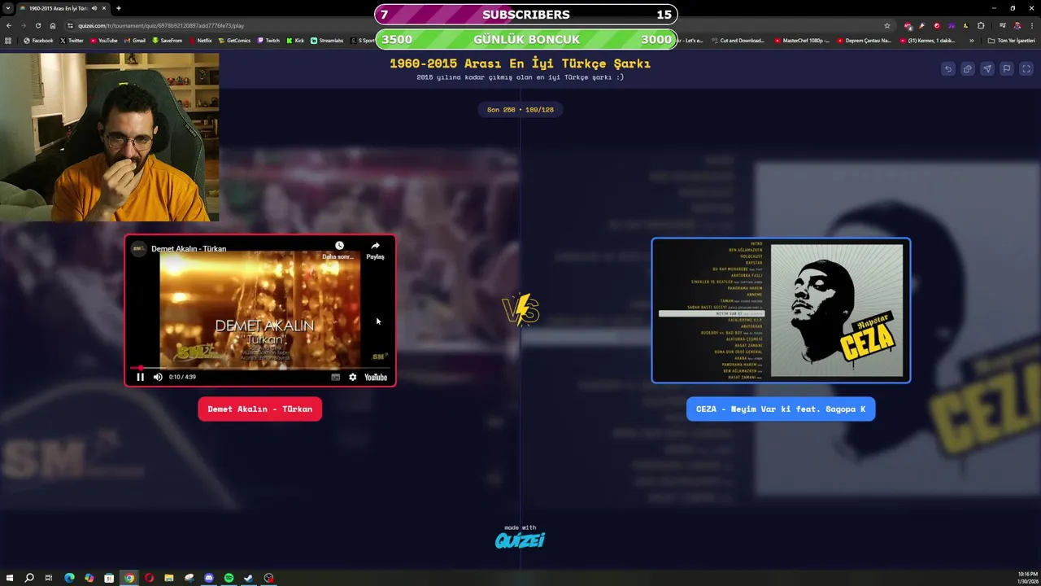Click the browser back arrow

[x=9, y=25]
